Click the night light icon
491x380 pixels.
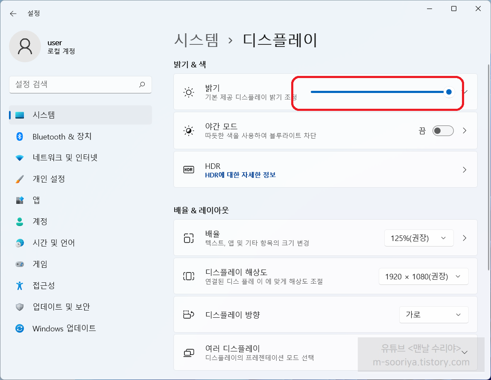pyautogui.click(x=189, y=131)
